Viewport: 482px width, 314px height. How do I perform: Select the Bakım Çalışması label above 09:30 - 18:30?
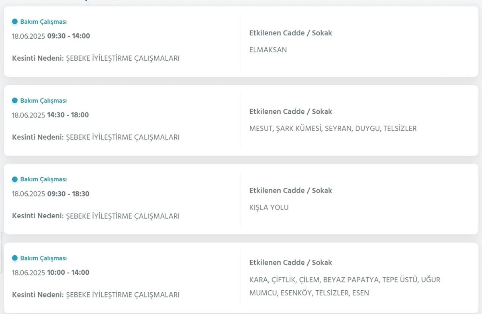(43, 179)
